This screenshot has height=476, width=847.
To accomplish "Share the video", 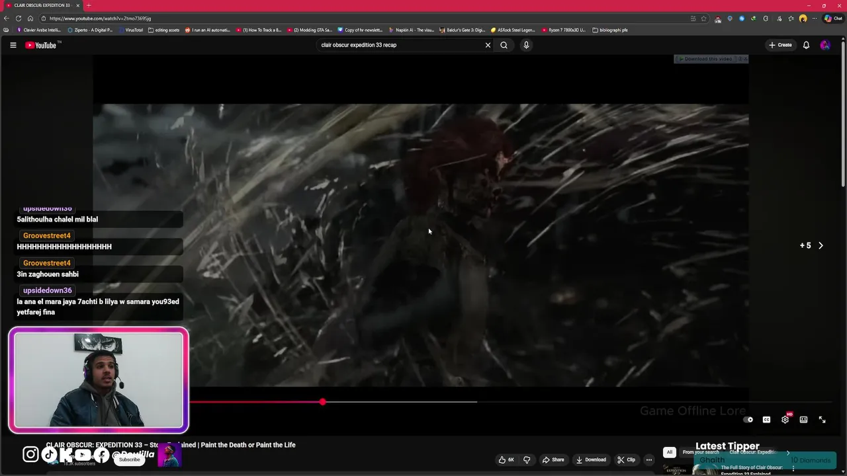I will pos(553,459).
